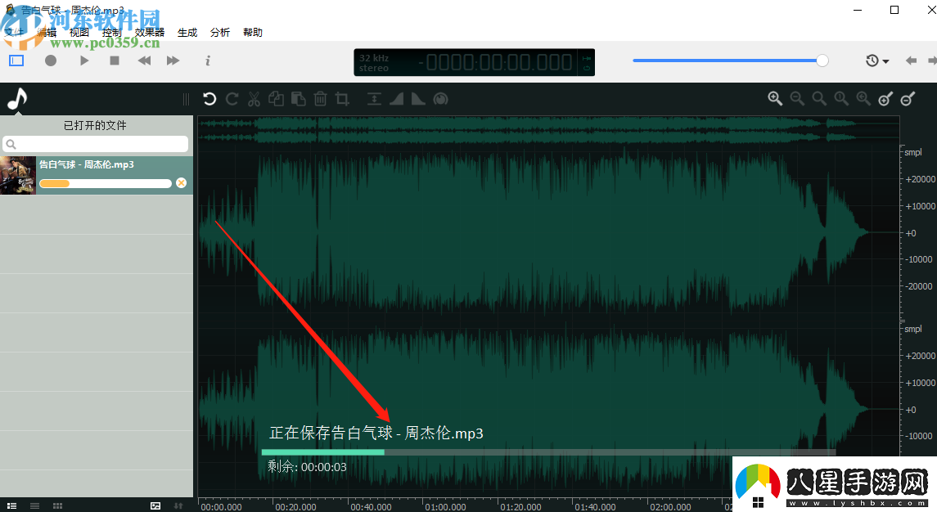Stop playback
937x512 pixels.
(115, 60)
